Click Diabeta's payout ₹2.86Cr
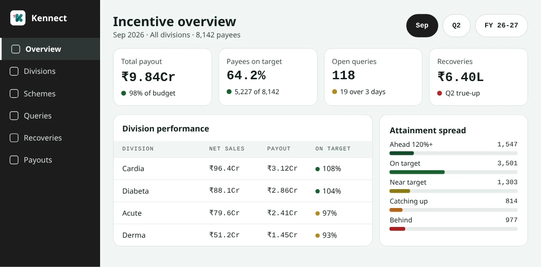The width and height of the screenshot is (541, 267). tap(282, 191)
